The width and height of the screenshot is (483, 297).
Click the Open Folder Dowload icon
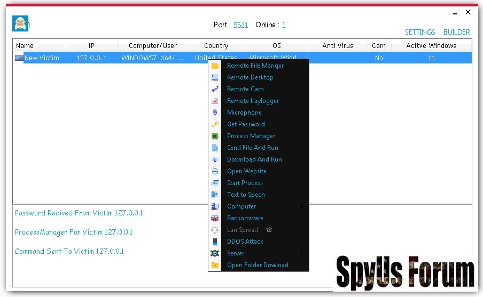tap(215, 265)
